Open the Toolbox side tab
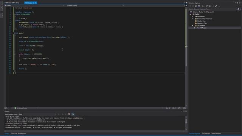 pyautogui.click(x=2, y=15)
